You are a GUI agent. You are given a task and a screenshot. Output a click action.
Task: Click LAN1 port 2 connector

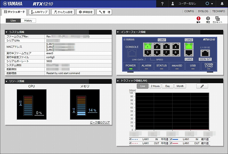[x=157, y=47]
